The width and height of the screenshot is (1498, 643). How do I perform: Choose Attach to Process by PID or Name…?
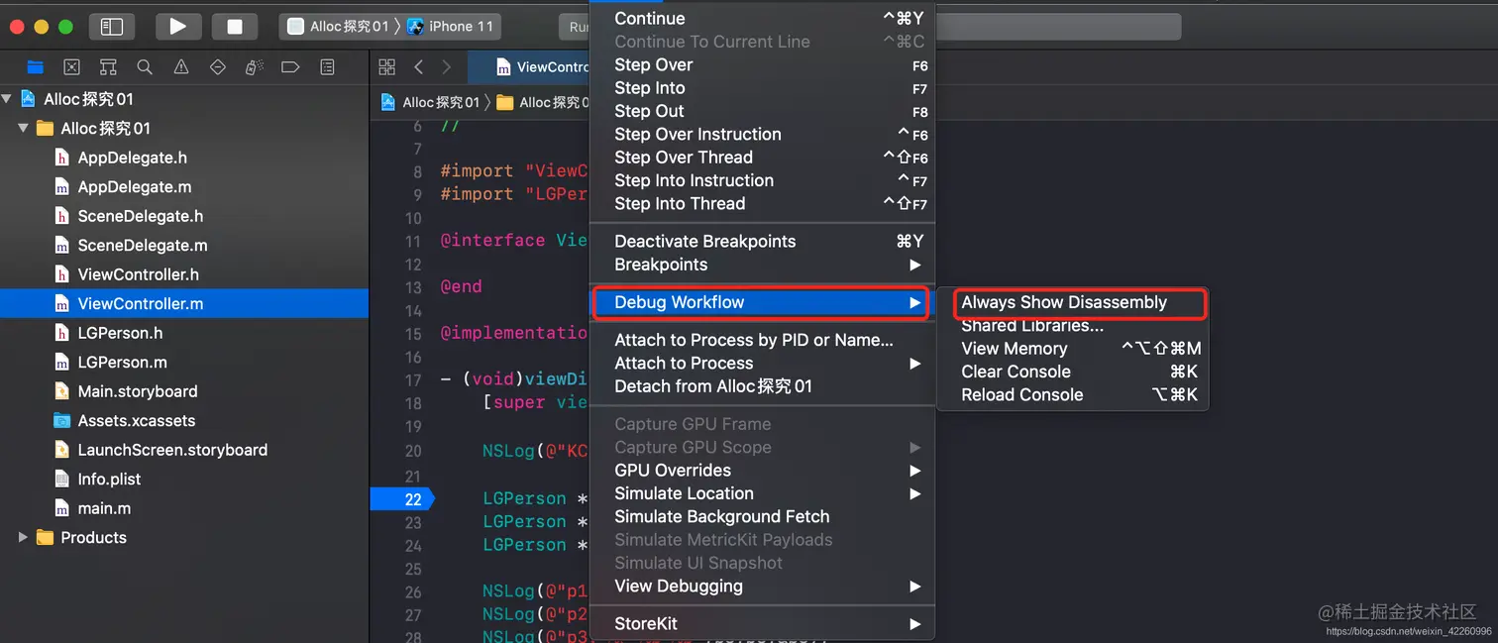pos(763,340)
